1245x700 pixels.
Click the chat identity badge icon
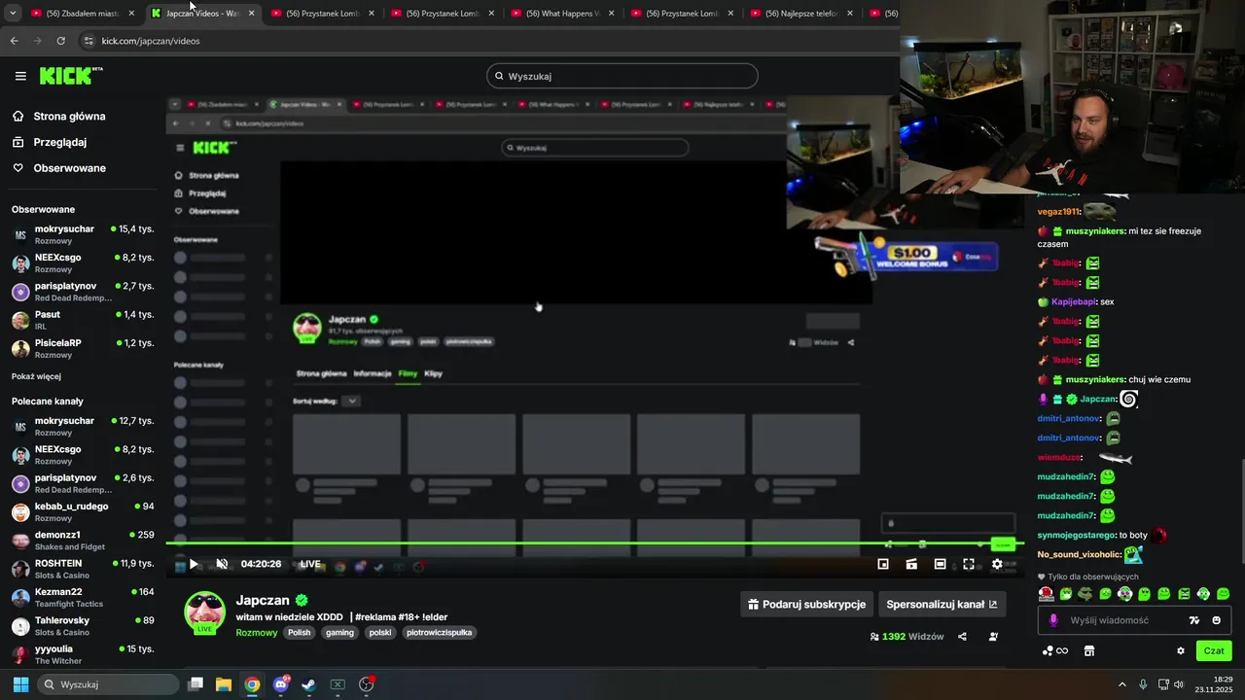(1053, 620)
